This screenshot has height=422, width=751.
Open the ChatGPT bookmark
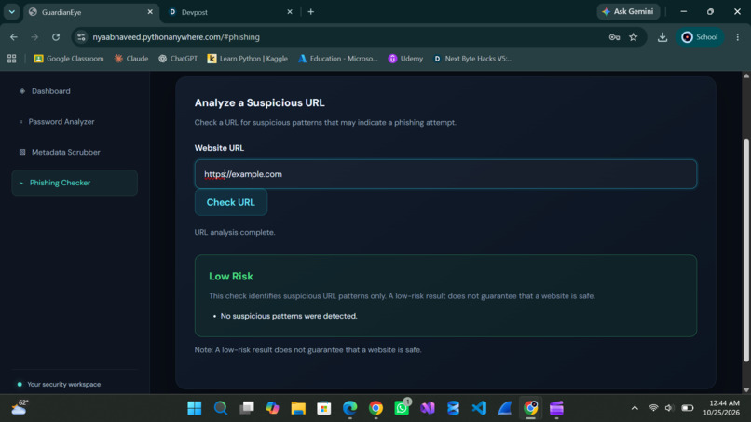click(x=178, y=59)
